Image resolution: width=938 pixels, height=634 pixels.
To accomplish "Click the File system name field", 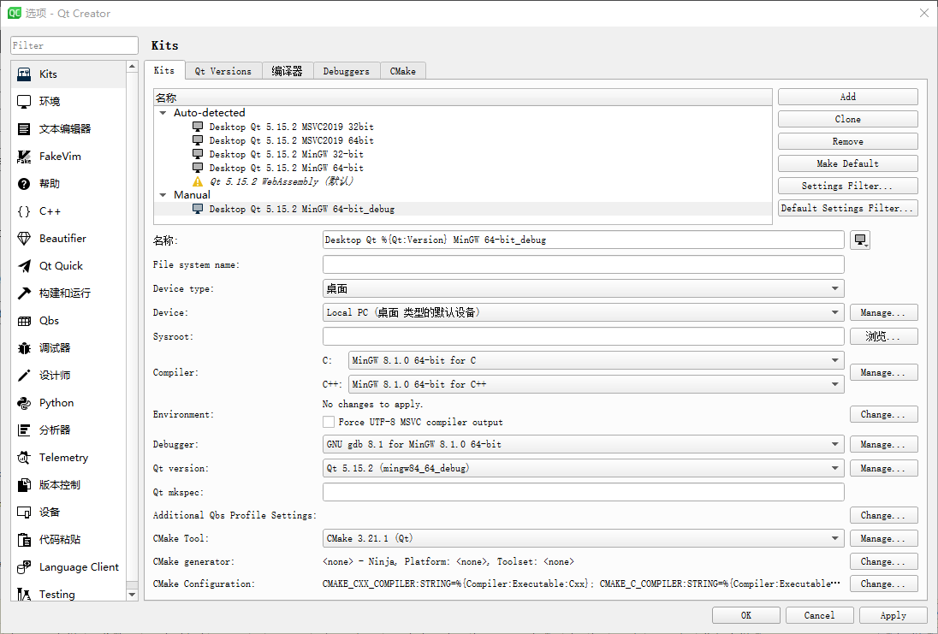I will click(584, 265).
